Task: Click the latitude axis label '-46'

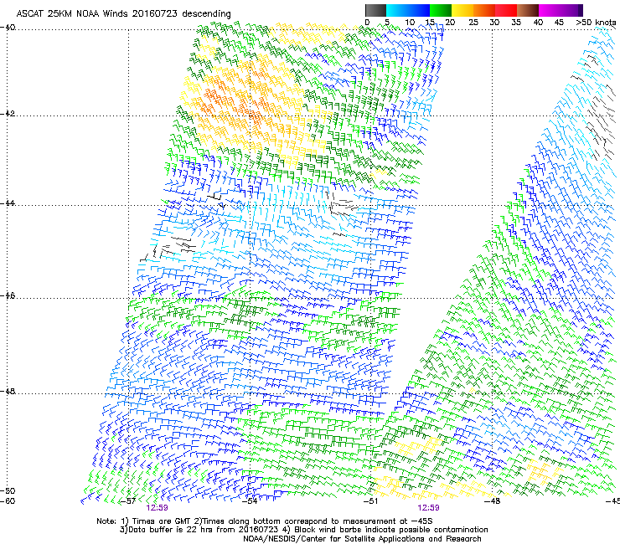Action: (x=8, y=295)
